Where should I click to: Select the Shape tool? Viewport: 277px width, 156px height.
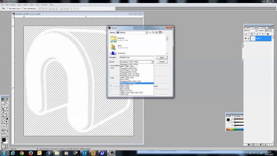click(6, 128)
